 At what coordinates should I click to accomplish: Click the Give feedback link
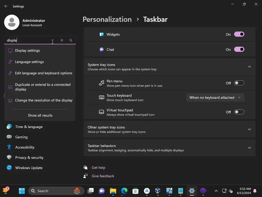point(103,176)
